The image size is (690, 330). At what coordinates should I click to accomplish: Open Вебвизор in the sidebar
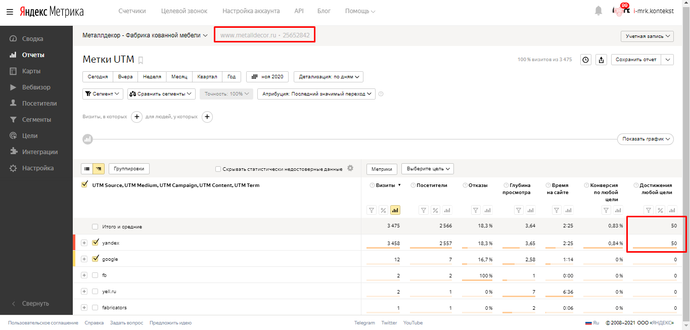point(36,87)
